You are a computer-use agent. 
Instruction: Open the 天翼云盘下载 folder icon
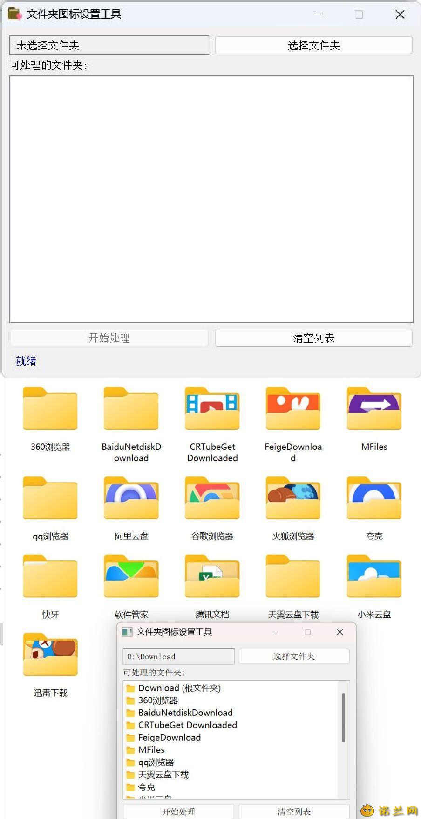coord(293,577)
